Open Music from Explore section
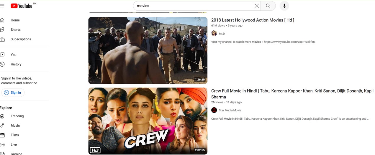Viewport: 375px width, 155px height. [x=15, y=126]
